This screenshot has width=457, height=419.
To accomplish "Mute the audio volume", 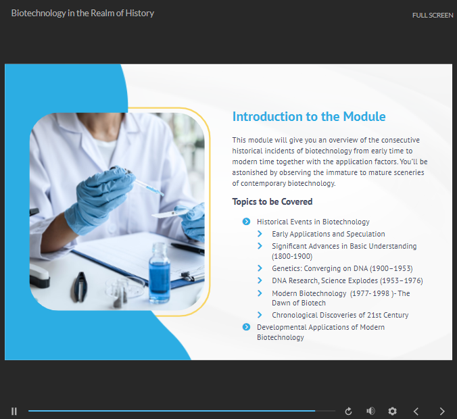I will 370,411.
